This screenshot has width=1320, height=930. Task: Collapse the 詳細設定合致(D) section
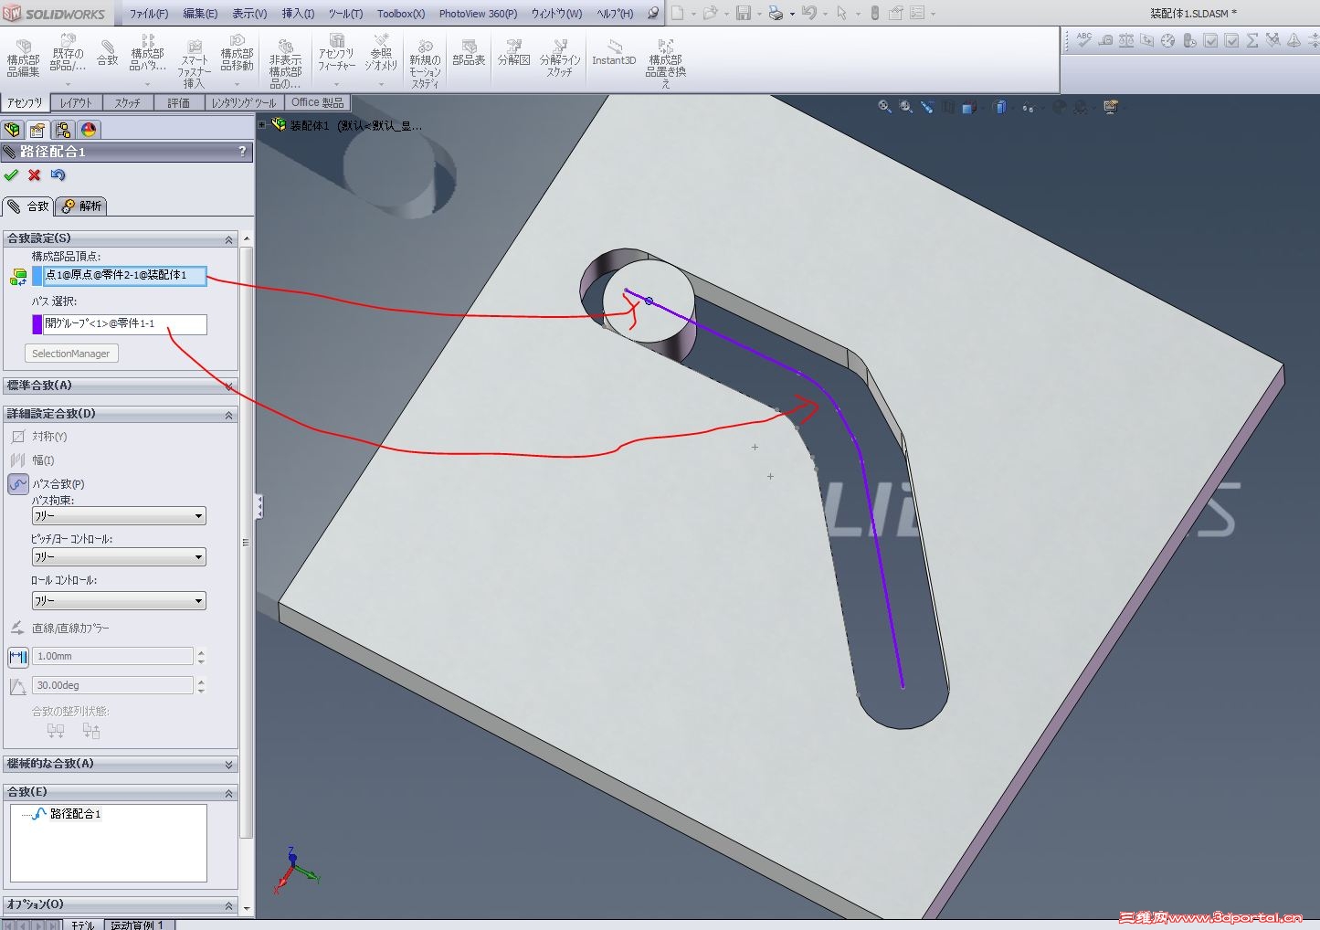click(228, 415)
